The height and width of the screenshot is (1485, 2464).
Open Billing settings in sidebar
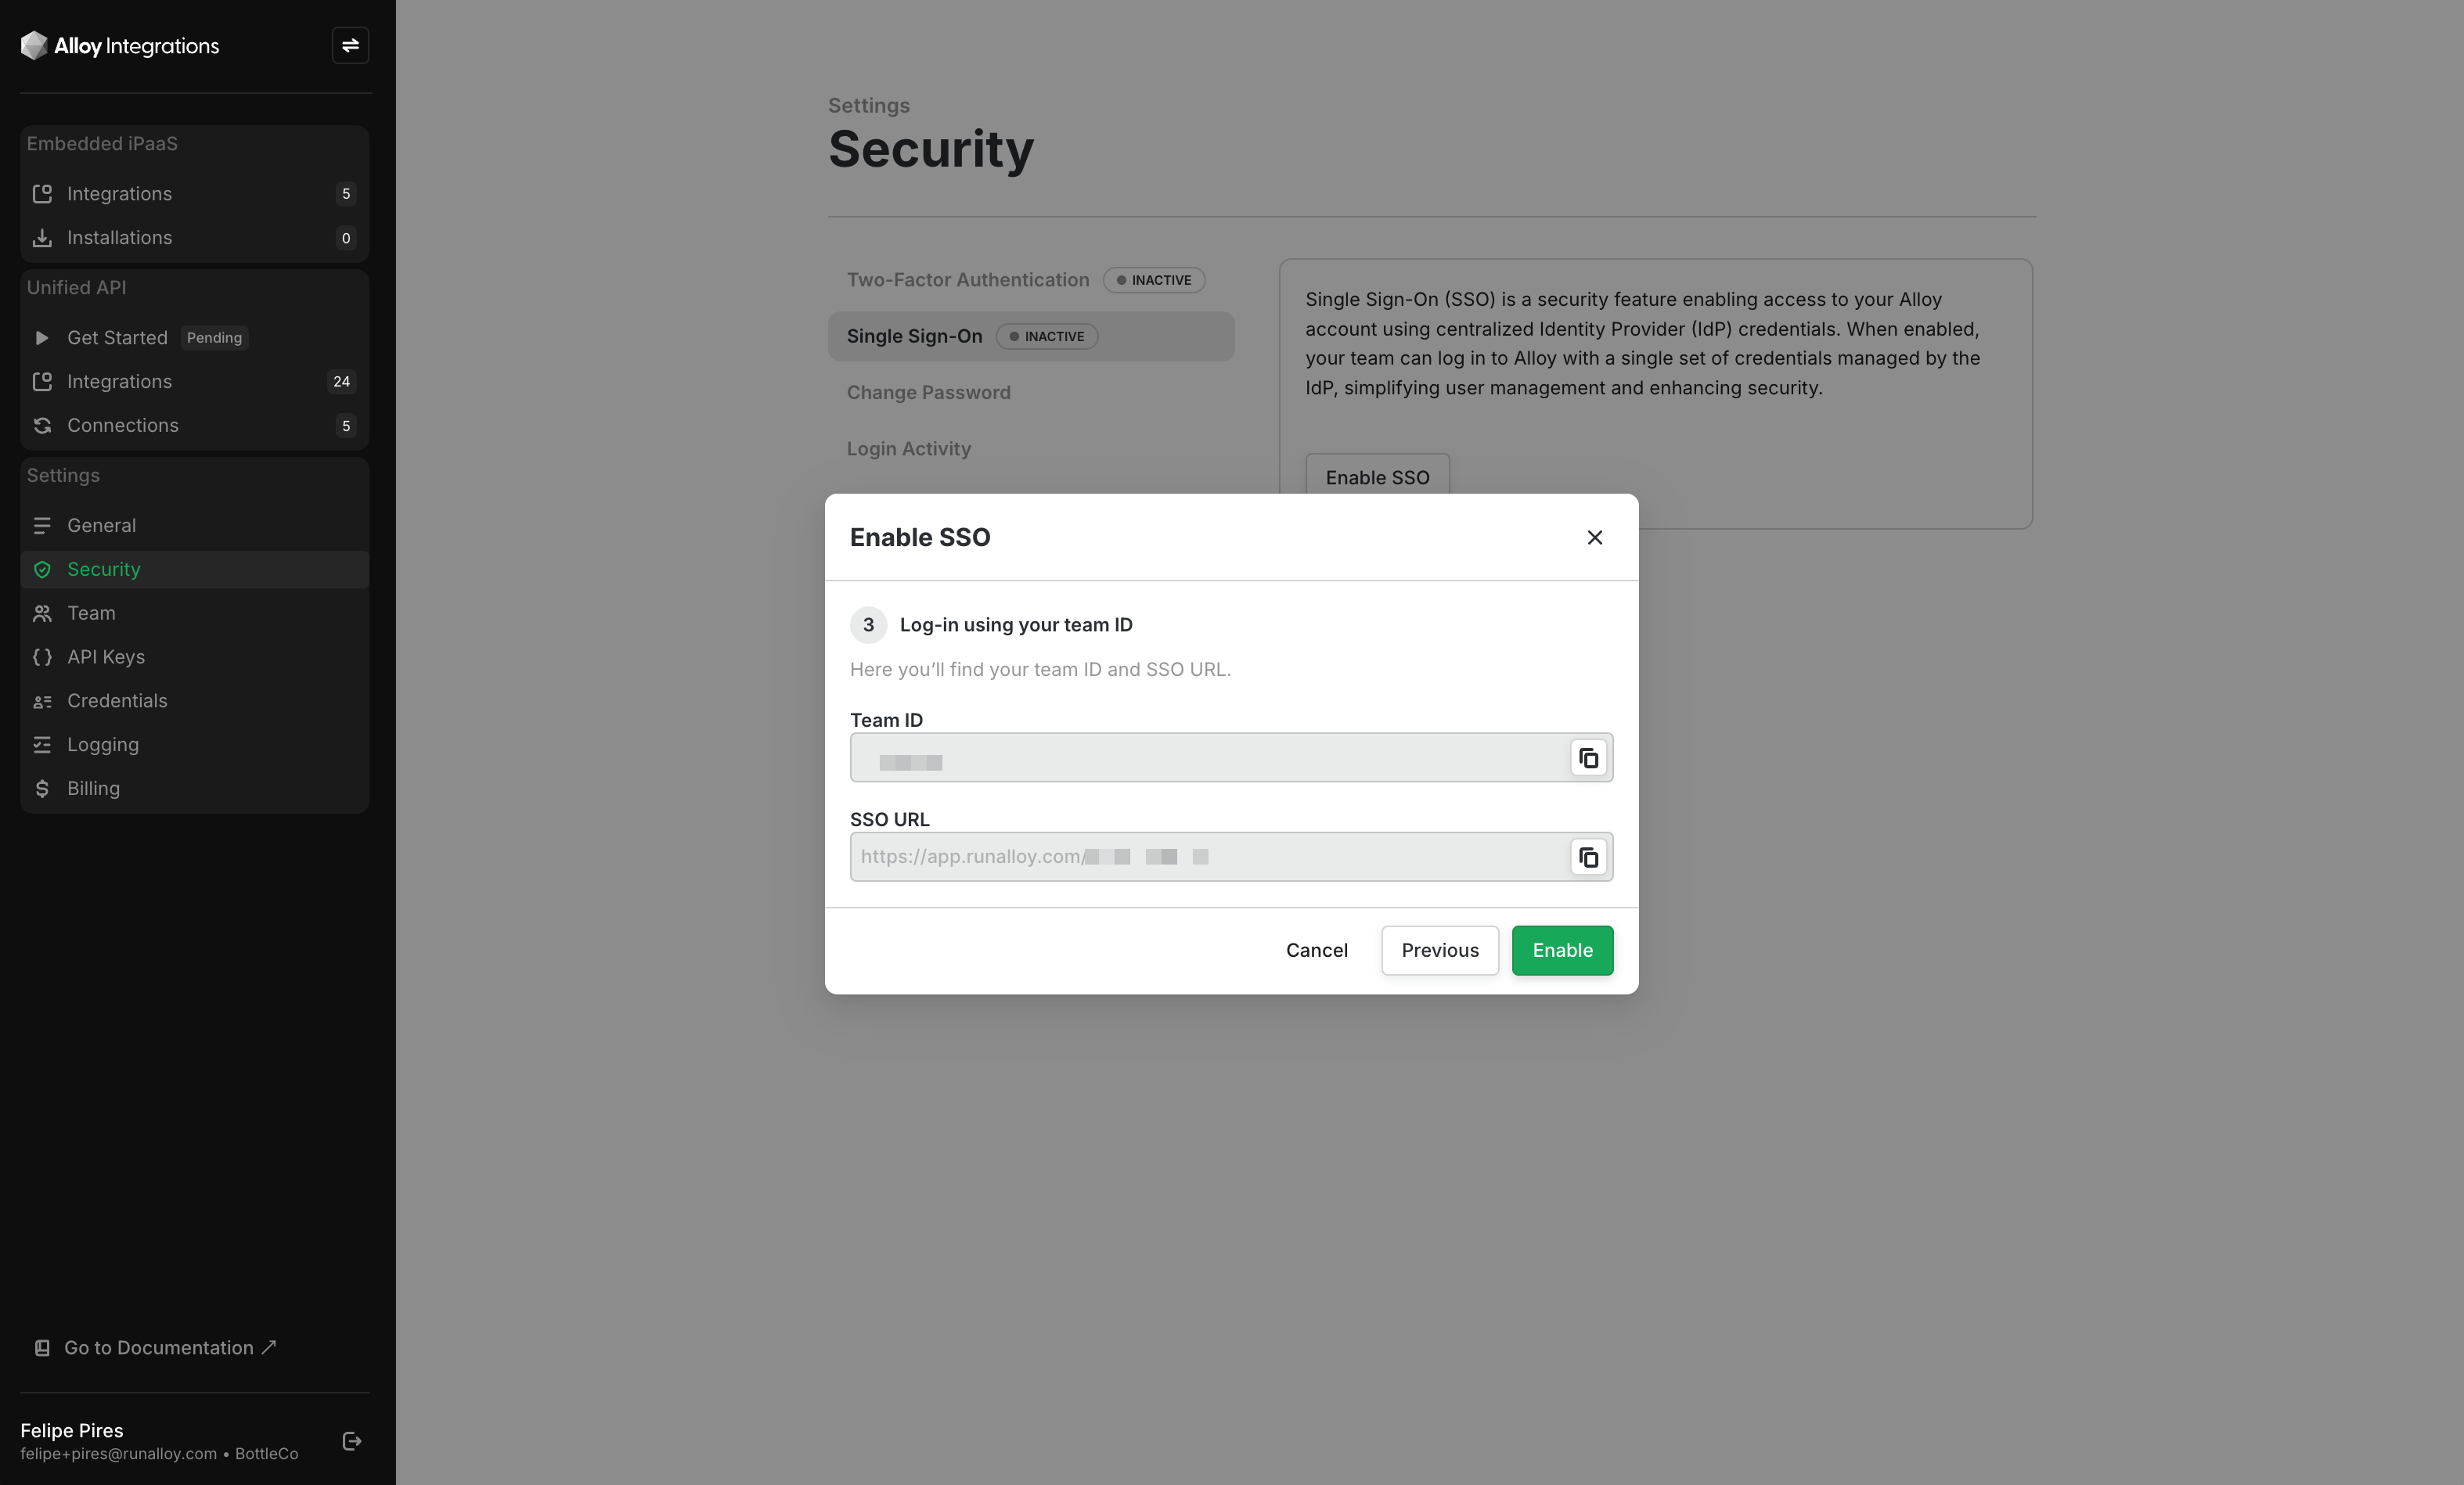pos(93,789)
